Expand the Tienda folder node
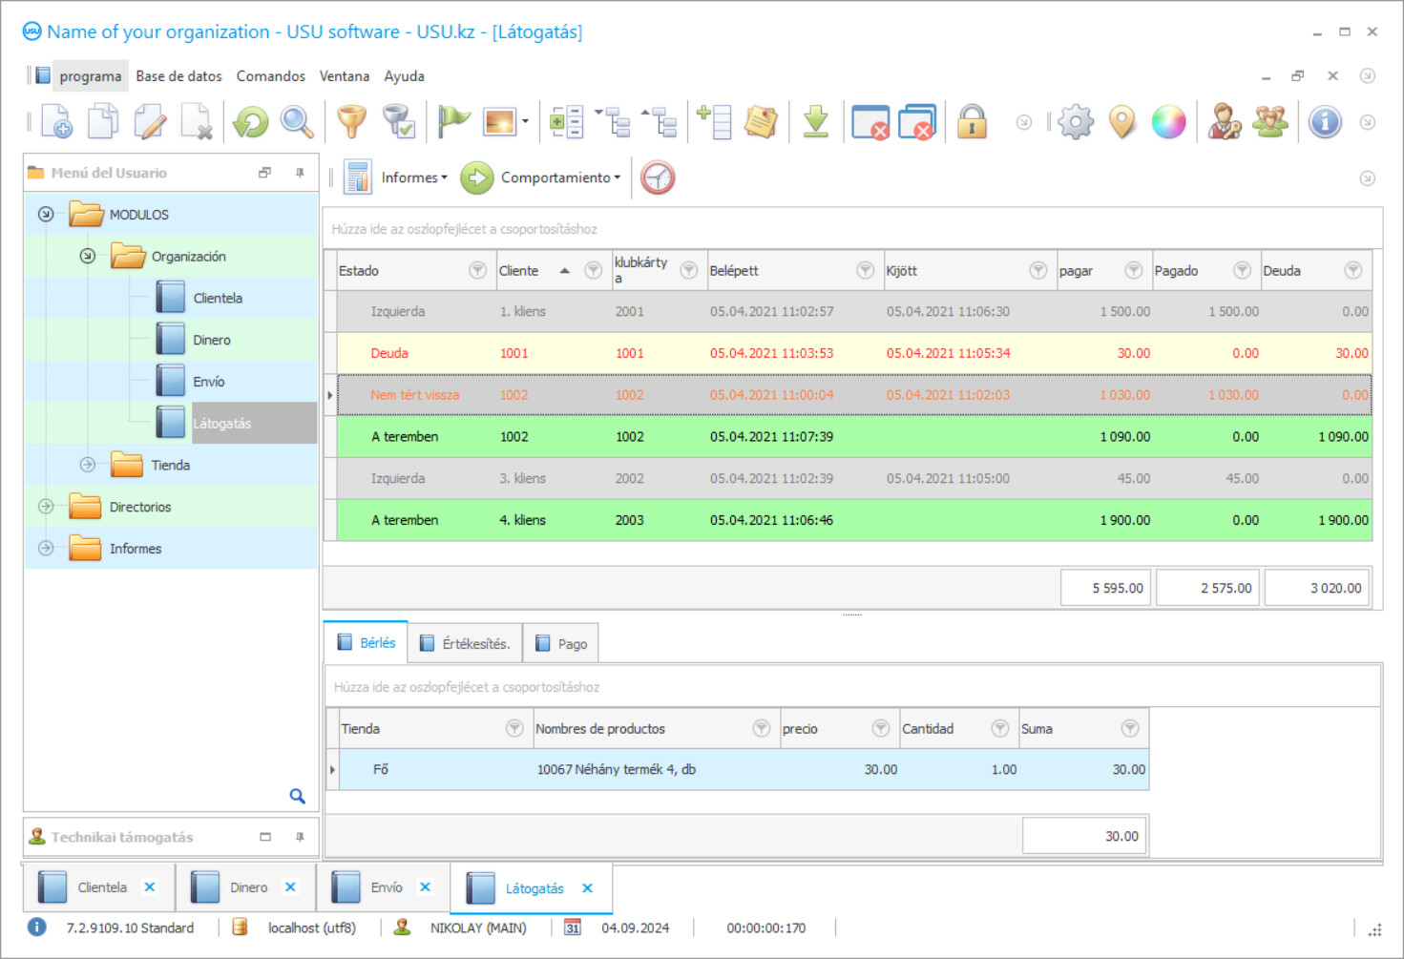 pos(88,465)
